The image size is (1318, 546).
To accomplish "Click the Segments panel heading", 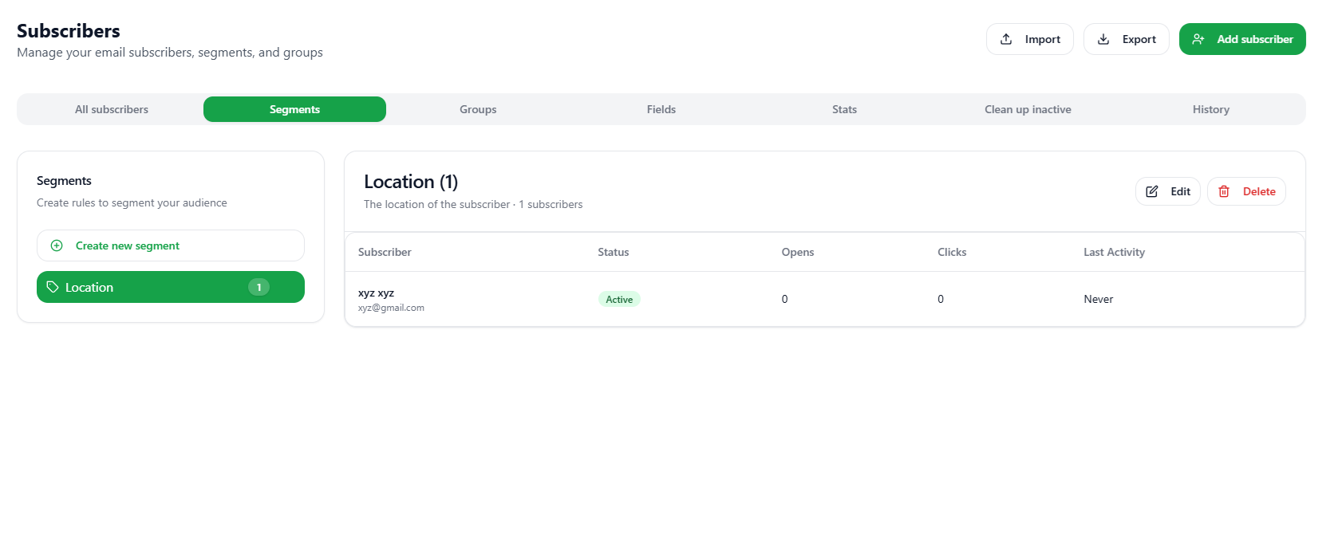I will point(64,181).
